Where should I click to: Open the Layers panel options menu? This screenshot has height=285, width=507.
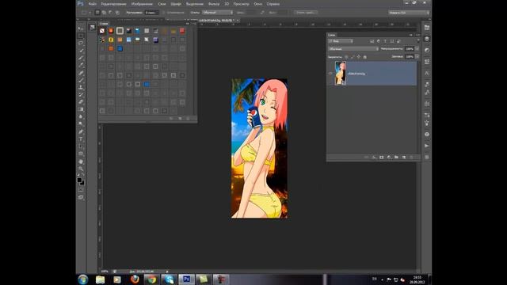(x=417, y=35)
